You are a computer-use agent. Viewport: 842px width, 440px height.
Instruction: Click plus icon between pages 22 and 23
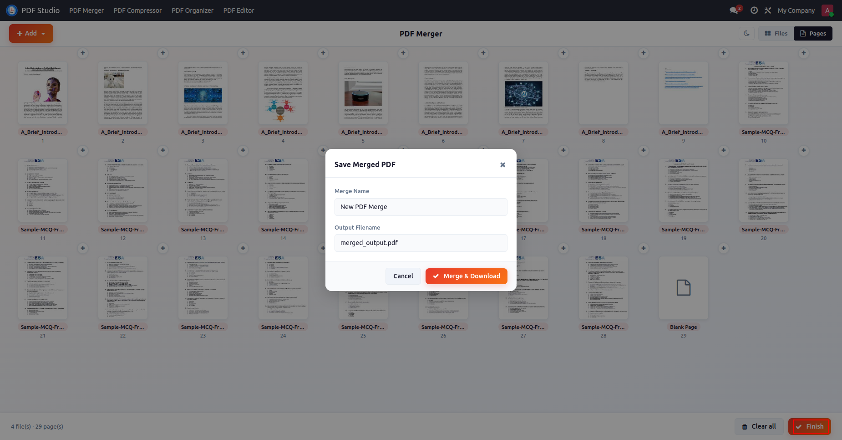pos(163,248)
